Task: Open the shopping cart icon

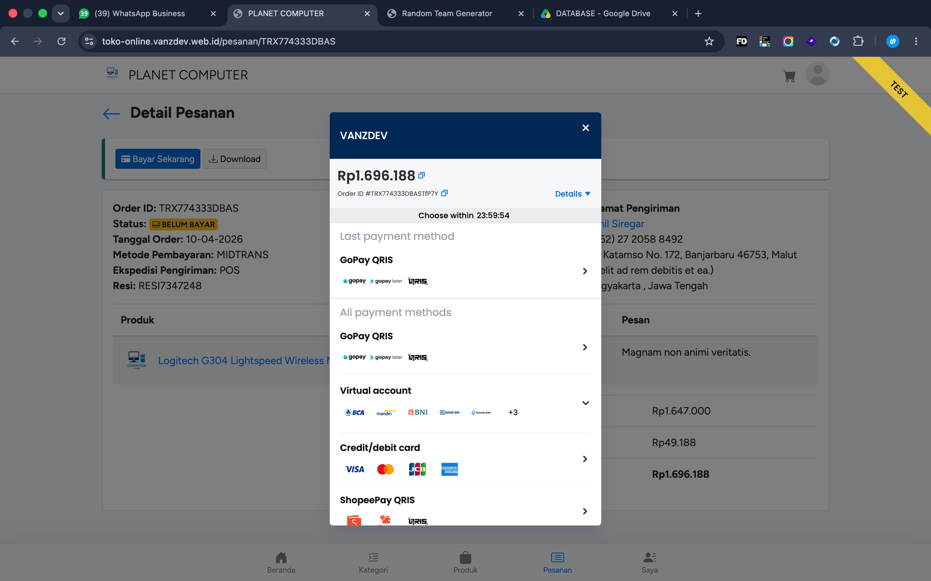Action: [789, 76]
